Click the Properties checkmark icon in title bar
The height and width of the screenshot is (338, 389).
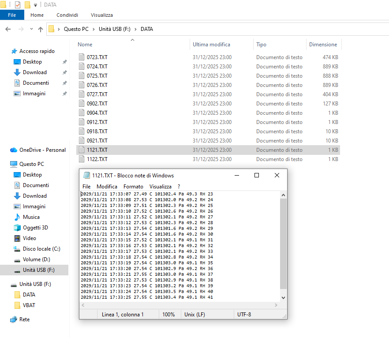point(18,5)
